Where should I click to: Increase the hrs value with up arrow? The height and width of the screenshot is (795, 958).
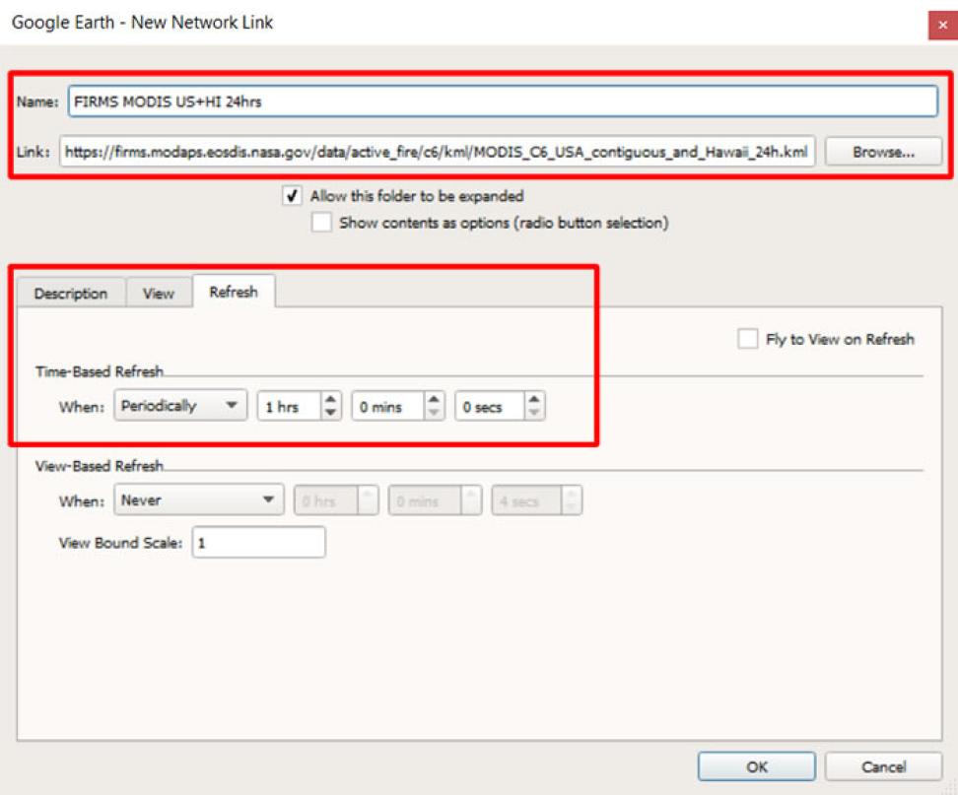tap(330, 399)
